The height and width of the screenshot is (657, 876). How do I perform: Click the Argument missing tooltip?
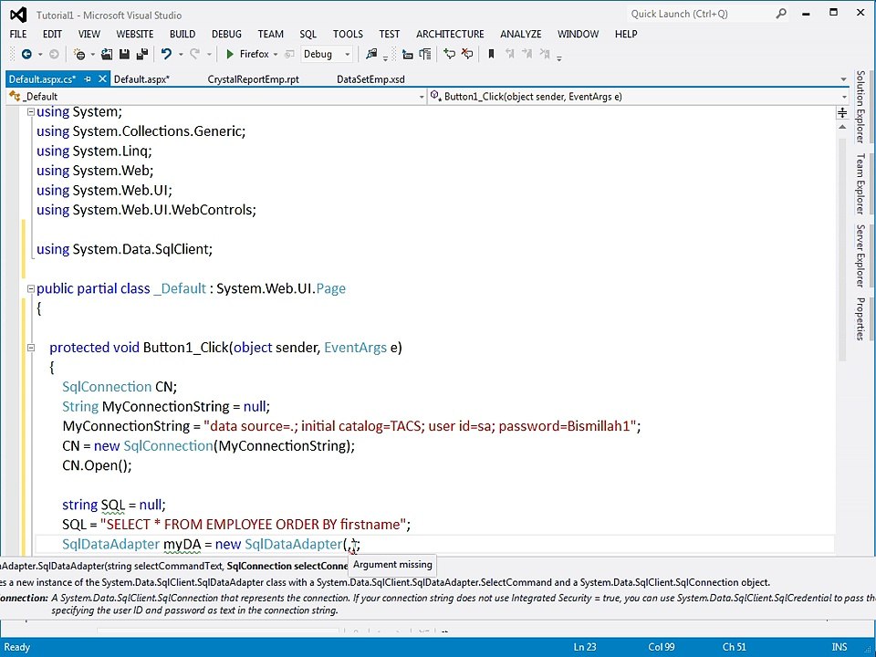[x=392, y=564]
